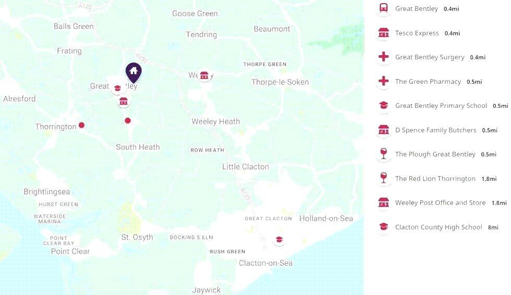Select The Red Lion Thorrington entry
Viewport: 511px width, 295px height.
[437, 178]
